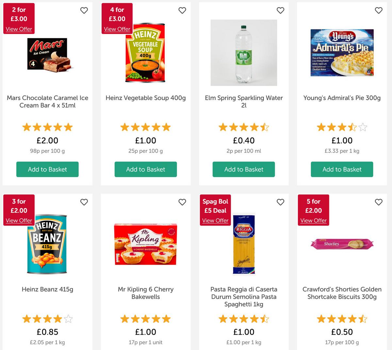Click the Young's Admiral's Pie 300g title
Viewport: 392px width, 350px height.
coord(342,98)
